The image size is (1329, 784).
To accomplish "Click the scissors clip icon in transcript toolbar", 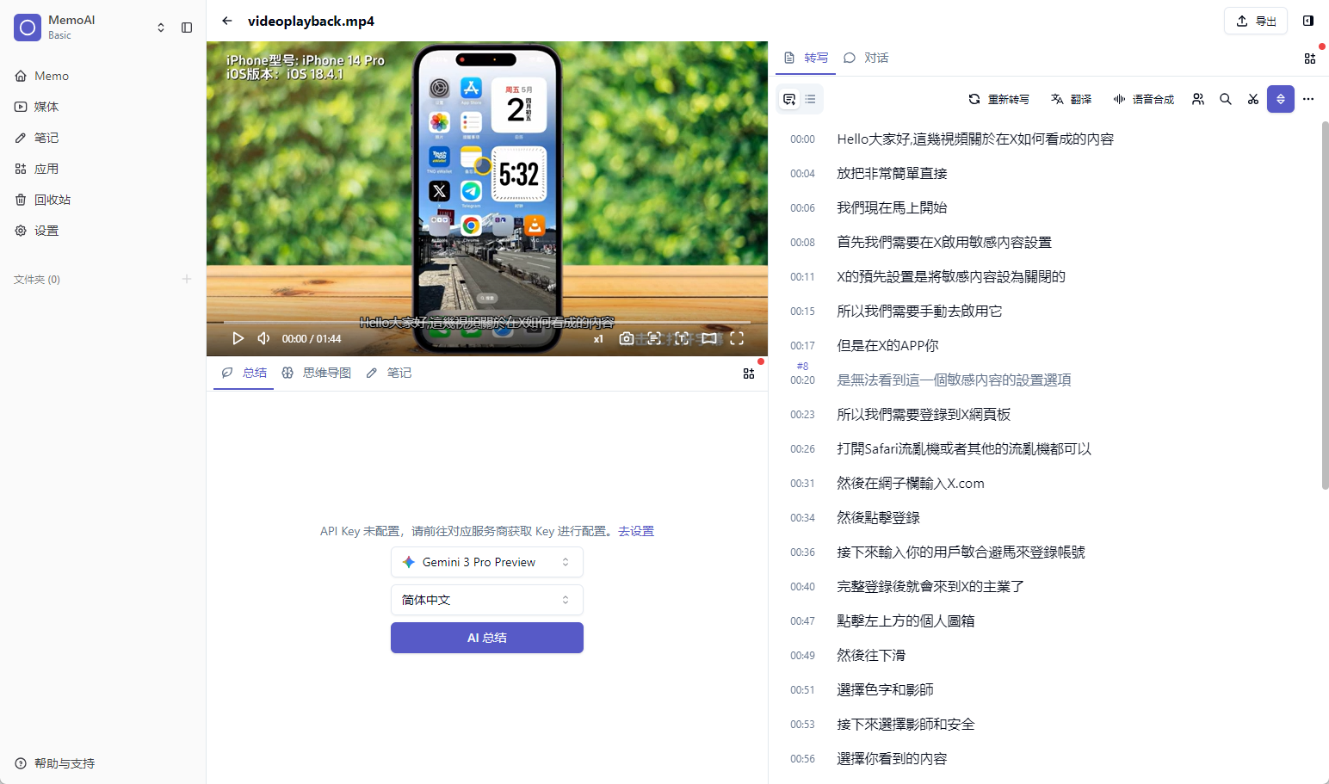I will click(x=1252, y=98).
